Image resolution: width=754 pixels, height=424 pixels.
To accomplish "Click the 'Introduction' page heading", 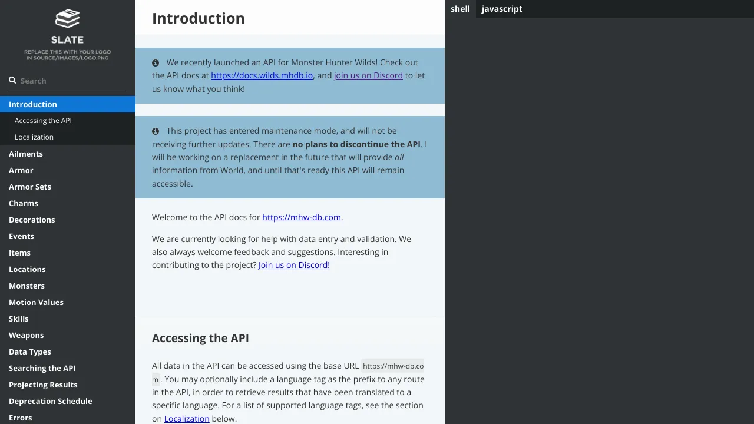I will tap(199, 18).
